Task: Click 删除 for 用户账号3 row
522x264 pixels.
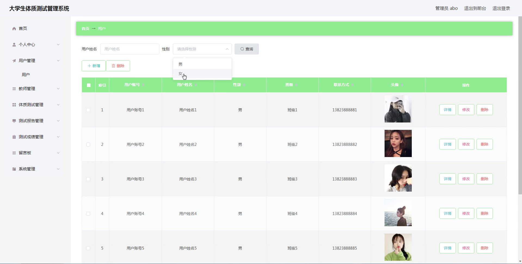Action: pos(484,179)
